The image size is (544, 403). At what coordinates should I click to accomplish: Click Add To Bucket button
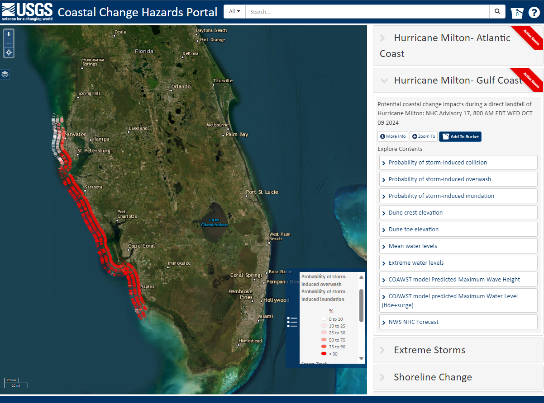460,136
